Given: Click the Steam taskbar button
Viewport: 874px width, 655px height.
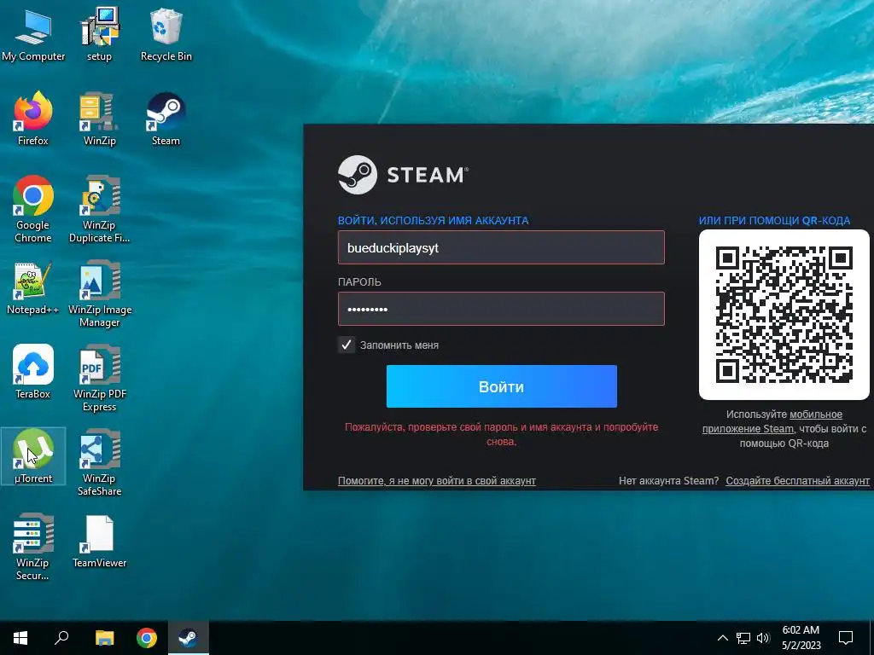Looking at the screenshot, I should (x=189, y=638).
